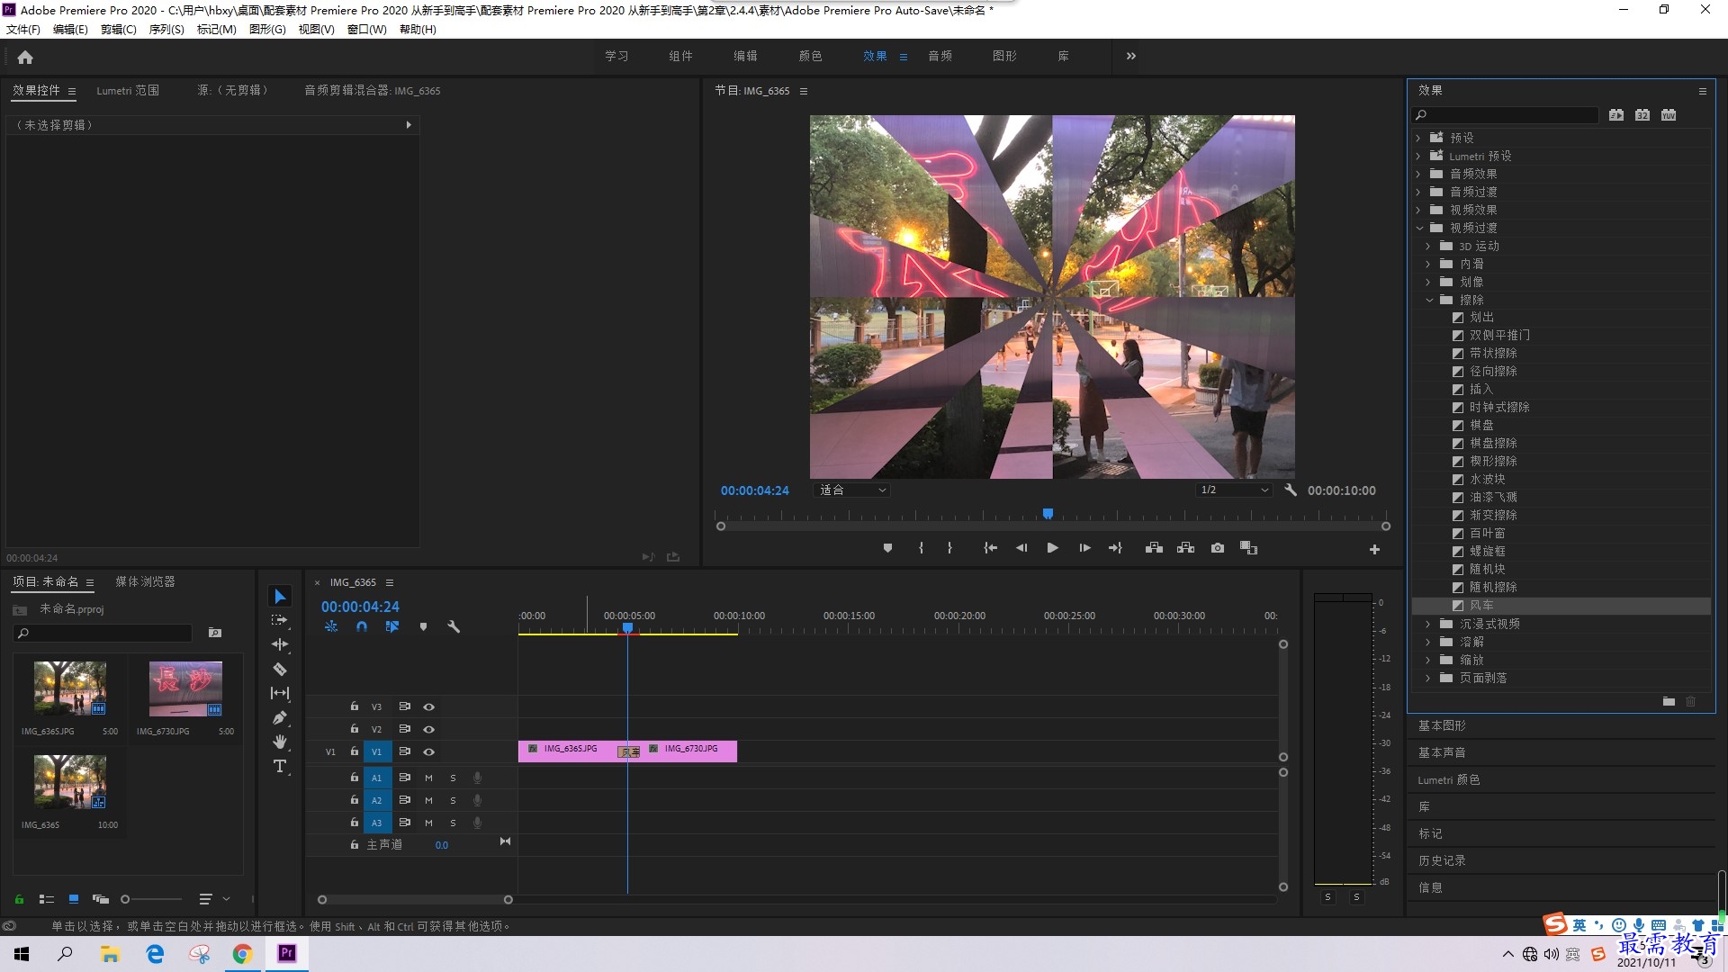Select the 百叶窗 transition
Image resolution: width=1728 pixels, height=972 pixels.
1487,533
